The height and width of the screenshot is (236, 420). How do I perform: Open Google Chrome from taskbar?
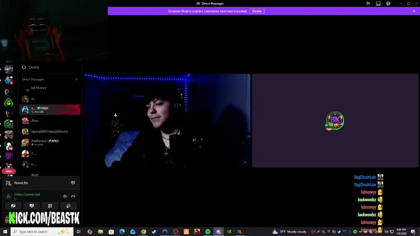pyautogui.click(x=143, y=232)
